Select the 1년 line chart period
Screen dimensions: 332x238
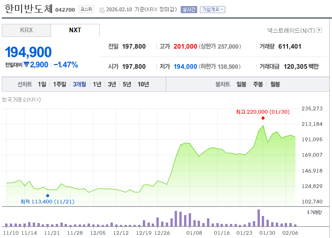pos(97,84)
